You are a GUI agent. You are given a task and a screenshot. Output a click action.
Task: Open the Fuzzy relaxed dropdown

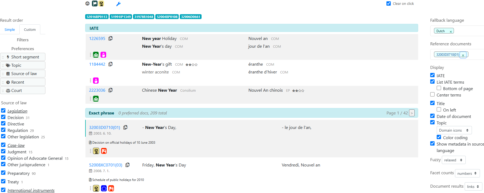point(453,160)
